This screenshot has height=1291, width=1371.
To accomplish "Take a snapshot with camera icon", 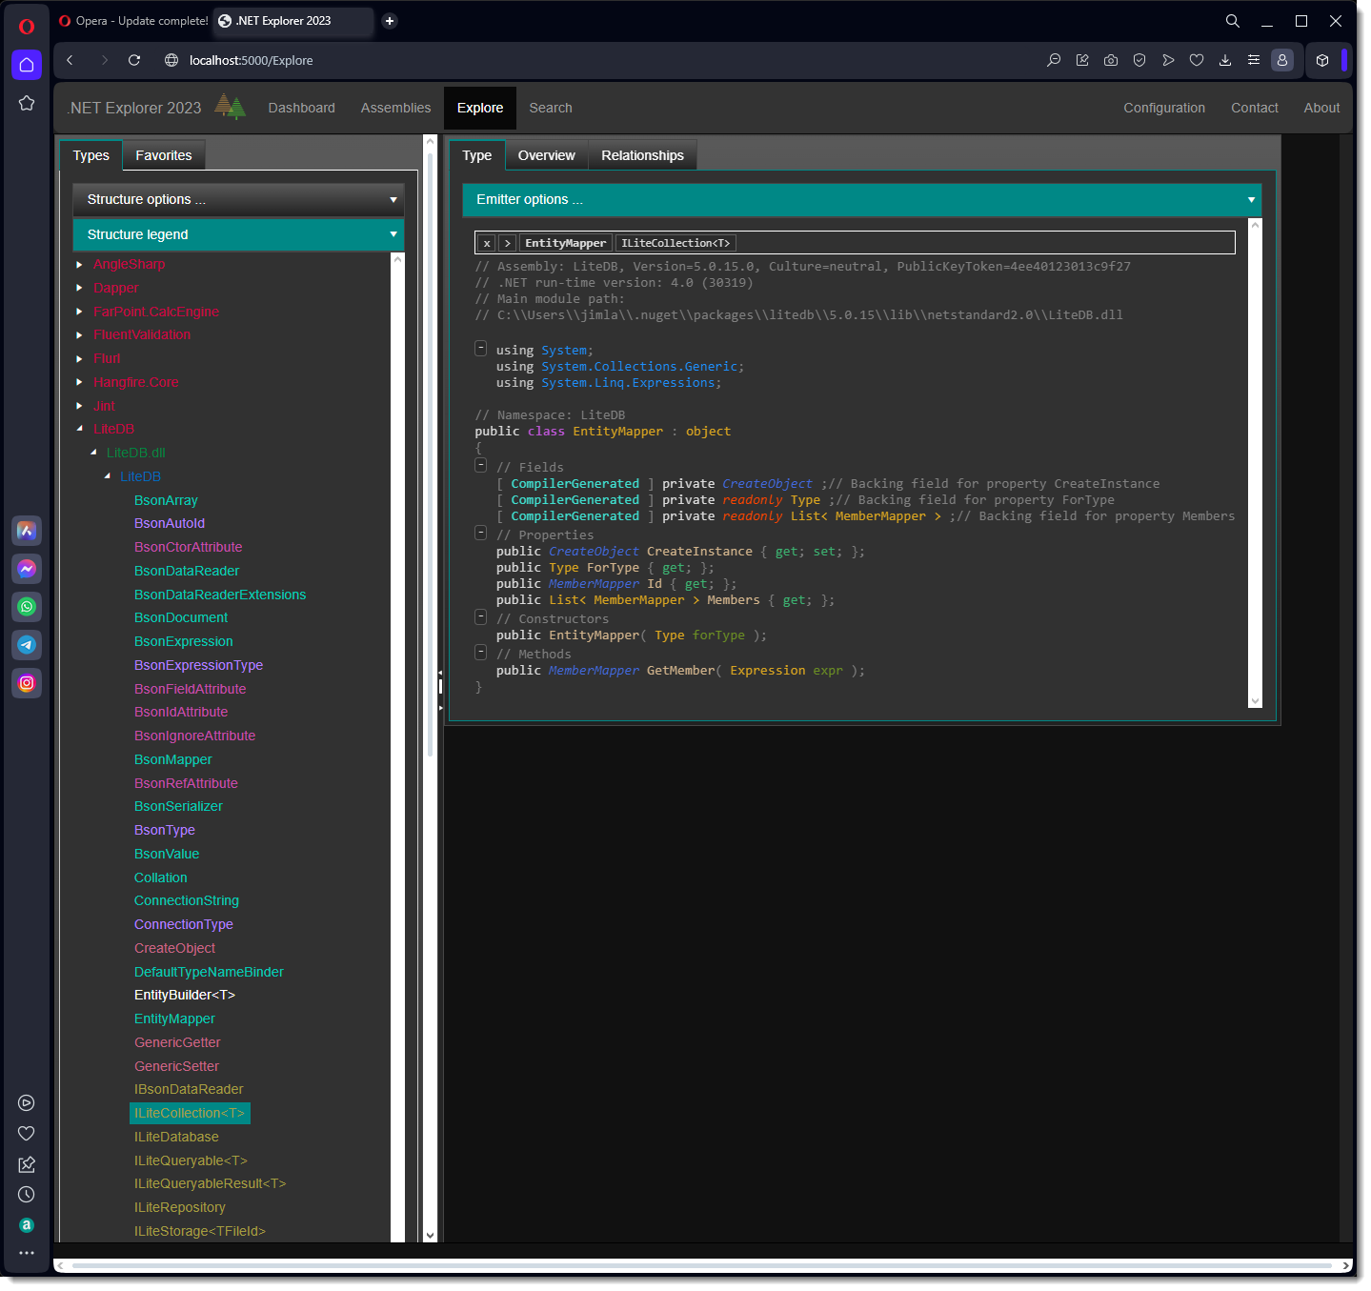I will point(1111,60).
